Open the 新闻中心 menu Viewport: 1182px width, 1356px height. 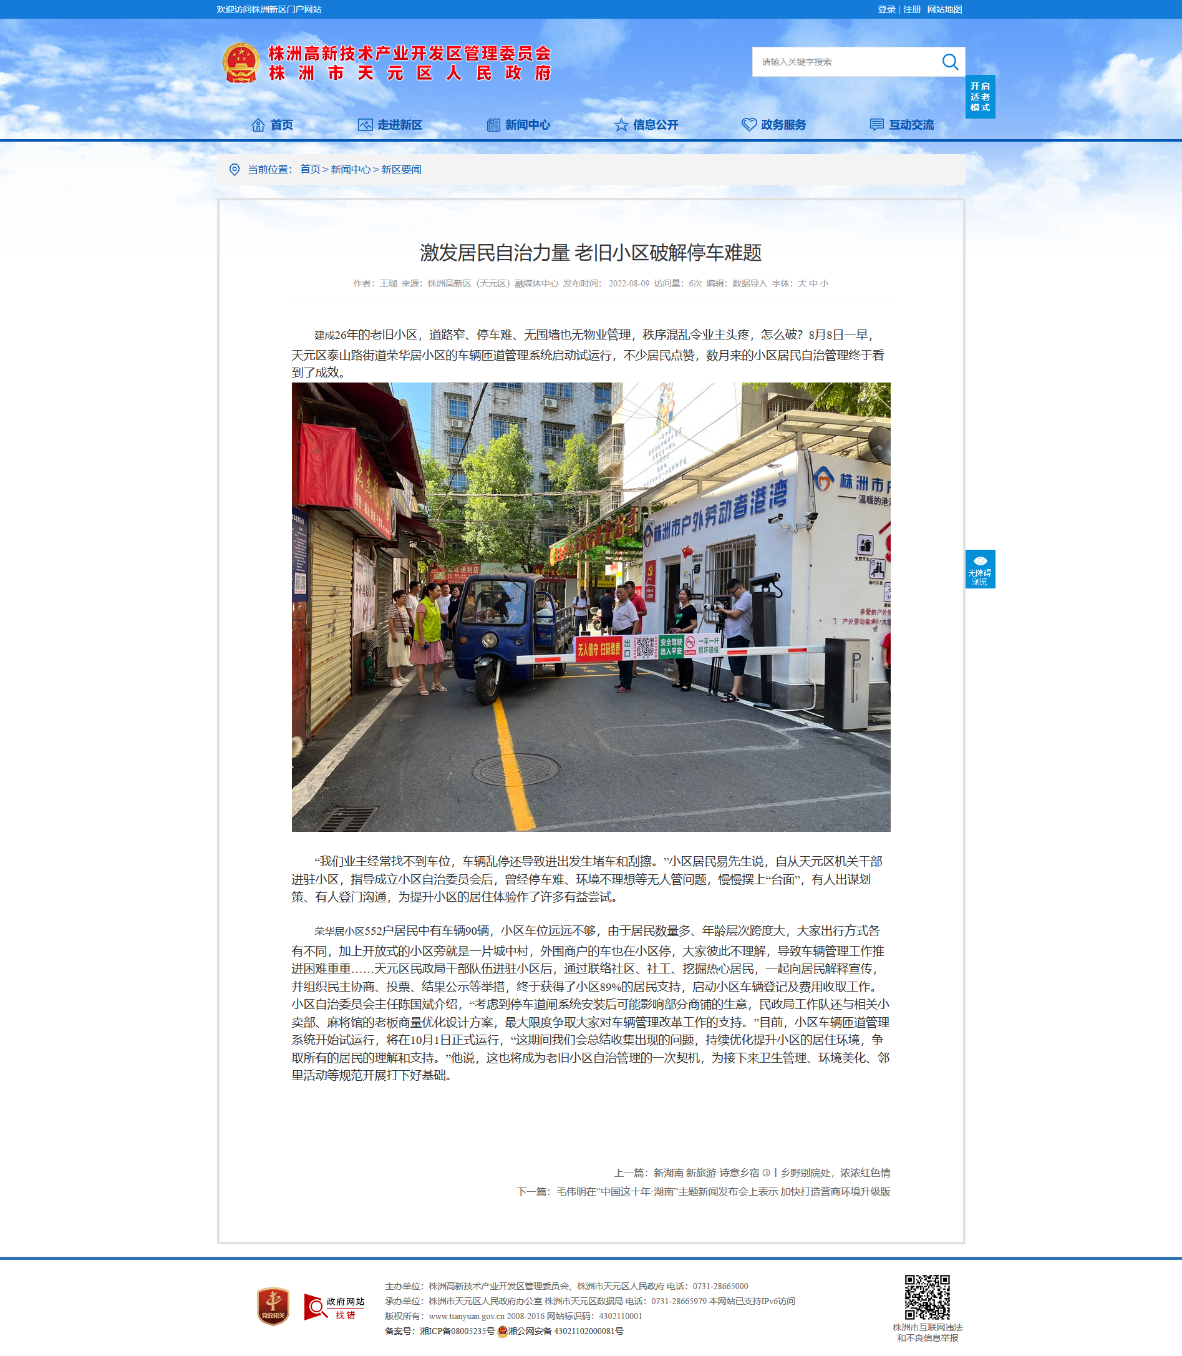(528, 125)
